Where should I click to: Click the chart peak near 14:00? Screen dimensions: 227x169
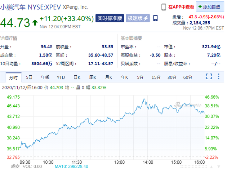click(x=144, y=99)
